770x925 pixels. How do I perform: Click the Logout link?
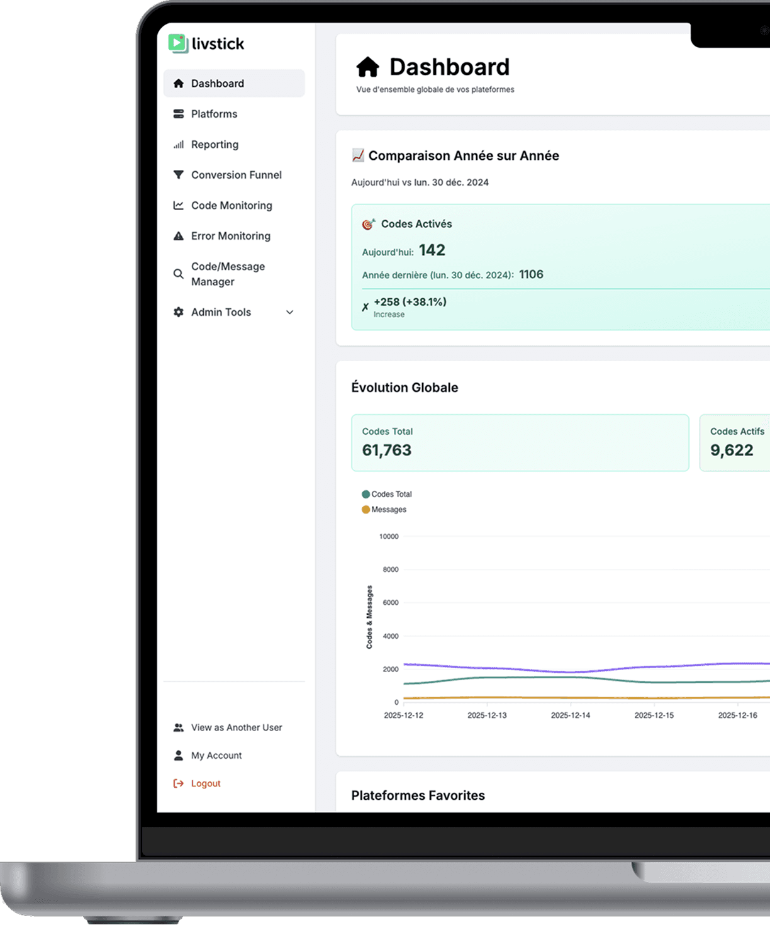tap(206, 783)
